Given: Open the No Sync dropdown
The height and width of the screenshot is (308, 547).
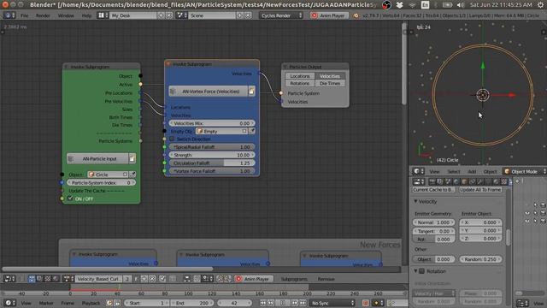Looking at the screenshot, I should (x=332, y=303).
